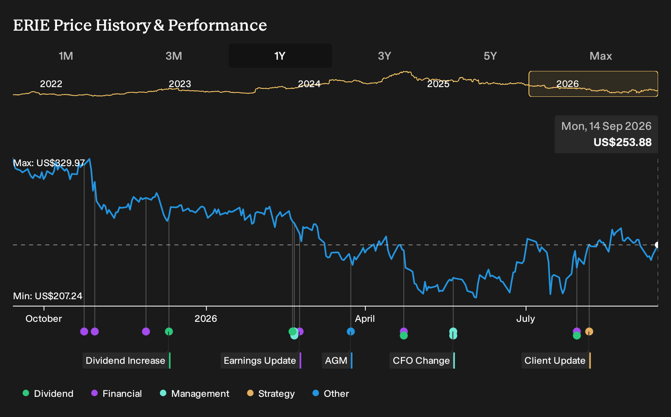
Task: Switch to the 3M time range
Action: (174, 56)
